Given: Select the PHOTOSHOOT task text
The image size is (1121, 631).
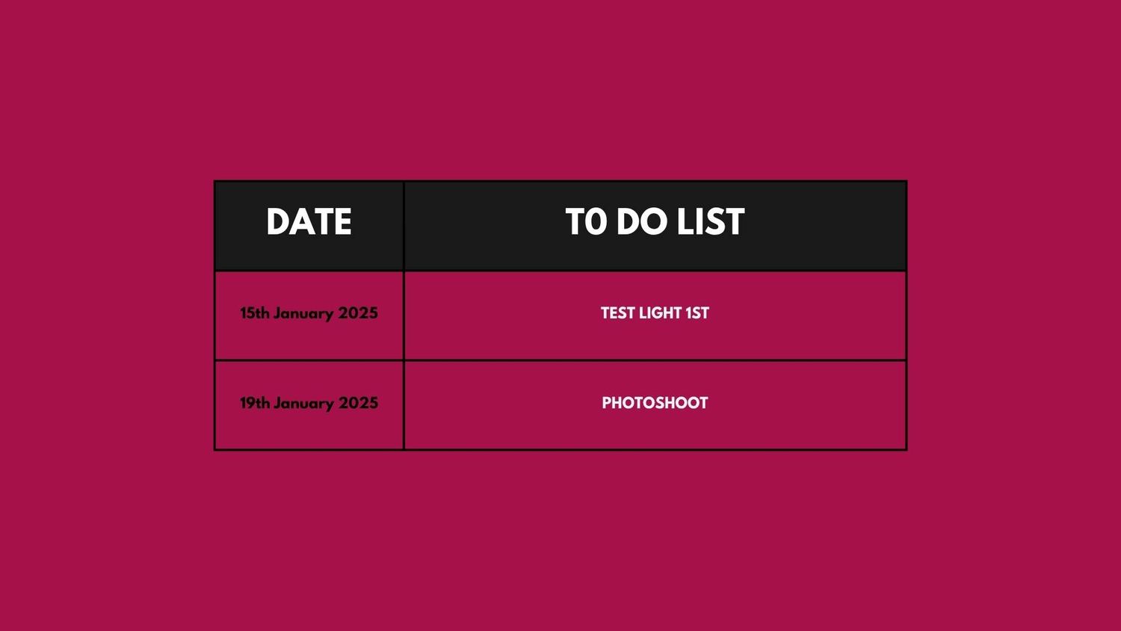Looking at the screenshot, I should [655, 403].
